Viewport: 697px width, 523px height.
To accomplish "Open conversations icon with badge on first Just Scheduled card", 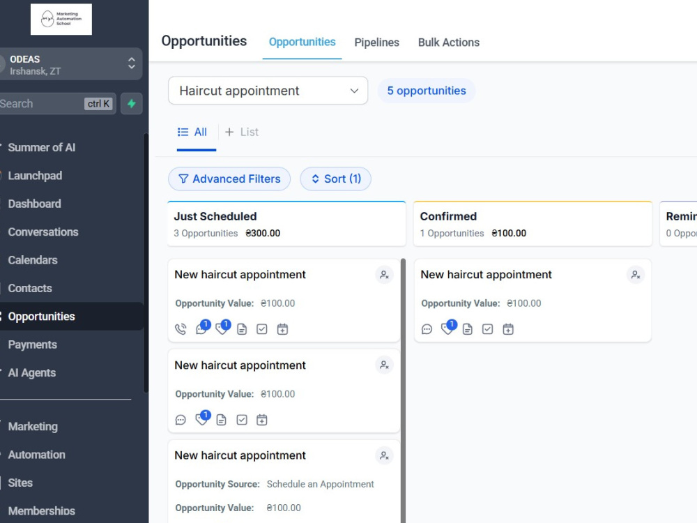I will point(201,328).
